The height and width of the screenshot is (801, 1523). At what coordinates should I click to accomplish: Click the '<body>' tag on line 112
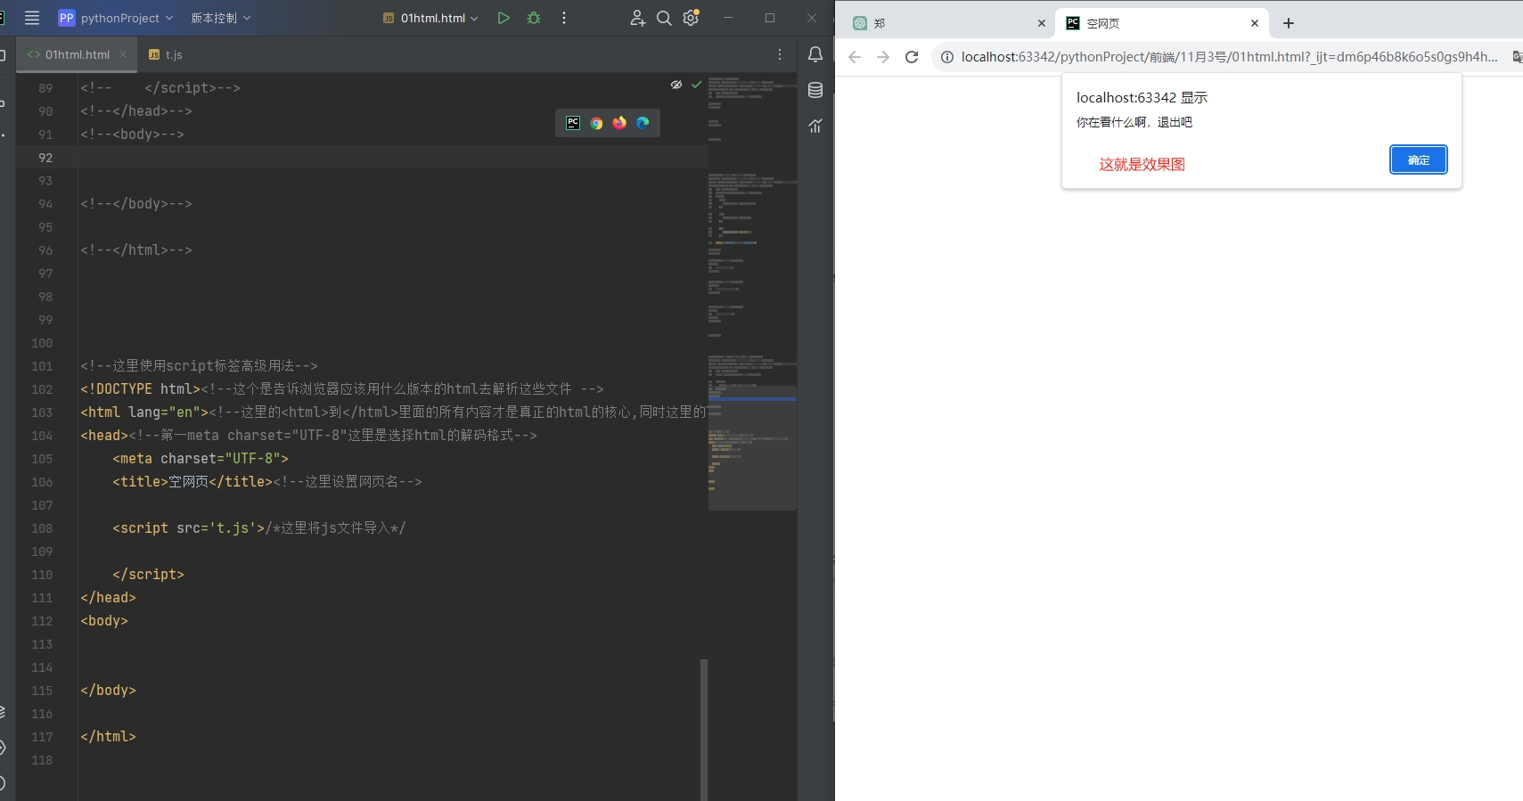[x=104, y=621]
